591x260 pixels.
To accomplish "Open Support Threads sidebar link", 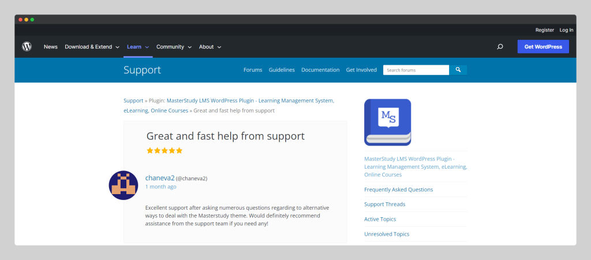I will (384, 204).
